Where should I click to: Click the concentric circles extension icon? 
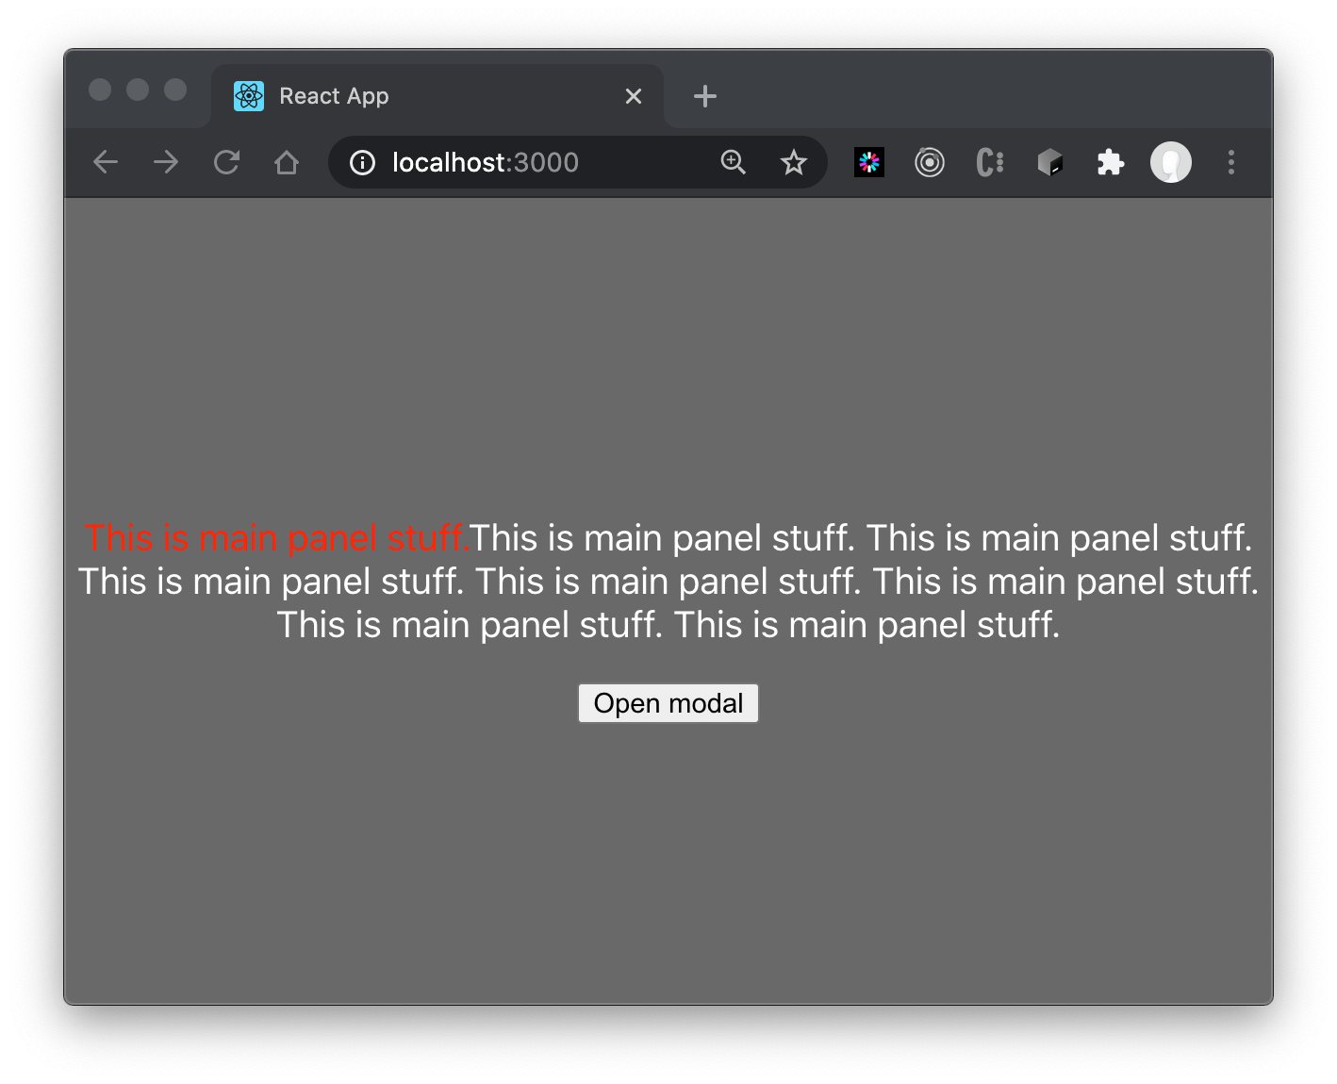pos(930,163)
